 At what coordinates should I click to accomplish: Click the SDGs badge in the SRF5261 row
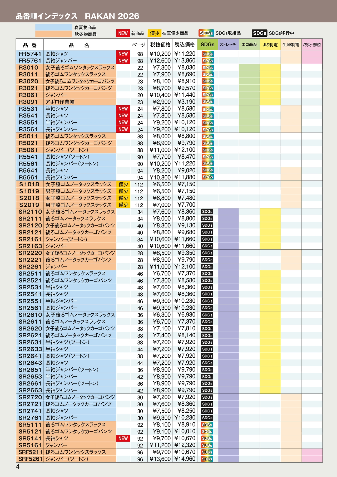pyautogui.click(x=207, y=459)
